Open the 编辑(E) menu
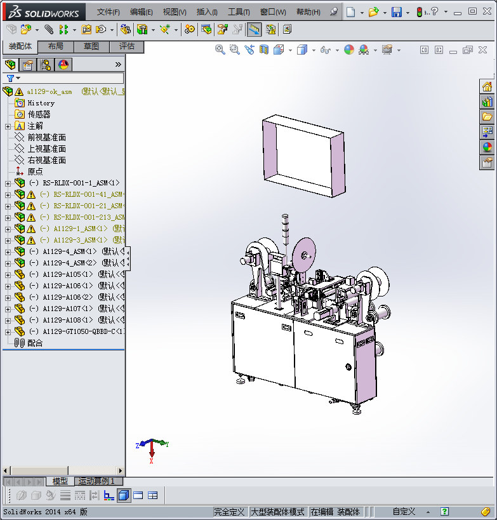The height and width of the screenshot is (520, 497). coord(142,12)
